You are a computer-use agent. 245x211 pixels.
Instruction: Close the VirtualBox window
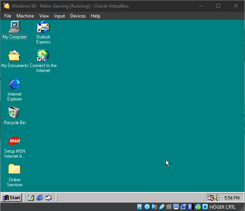point(236,6)
